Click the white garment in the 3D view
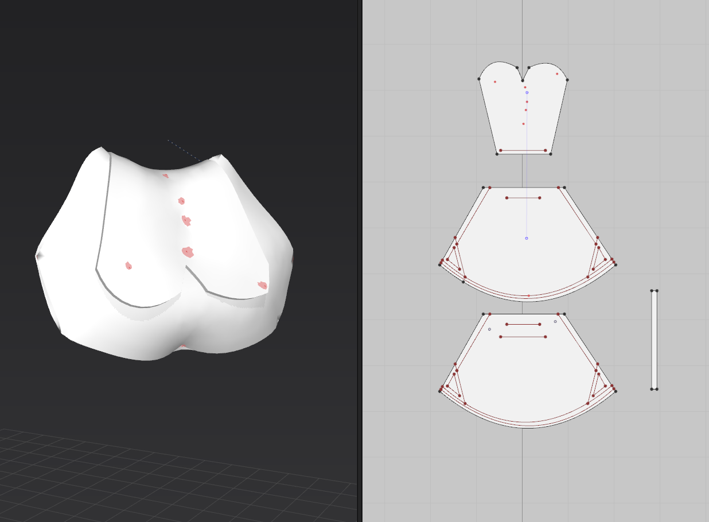The height and width of the screenshot is (522, 709). [x=163, y=255]
